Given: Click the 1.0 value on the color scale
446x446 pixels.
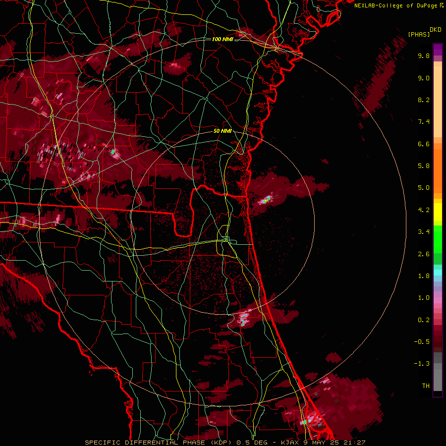Looking at the screenshot, I should (x=424, y=298).
